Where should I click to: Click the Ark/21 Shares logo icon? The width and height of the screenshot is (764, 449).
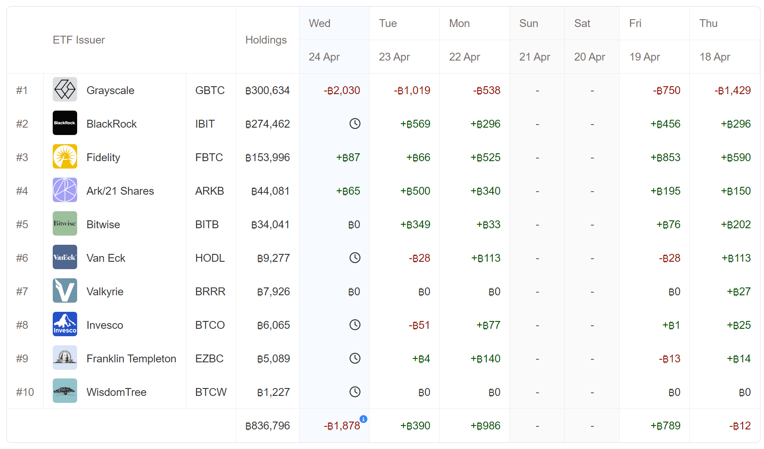click(65, 190)
